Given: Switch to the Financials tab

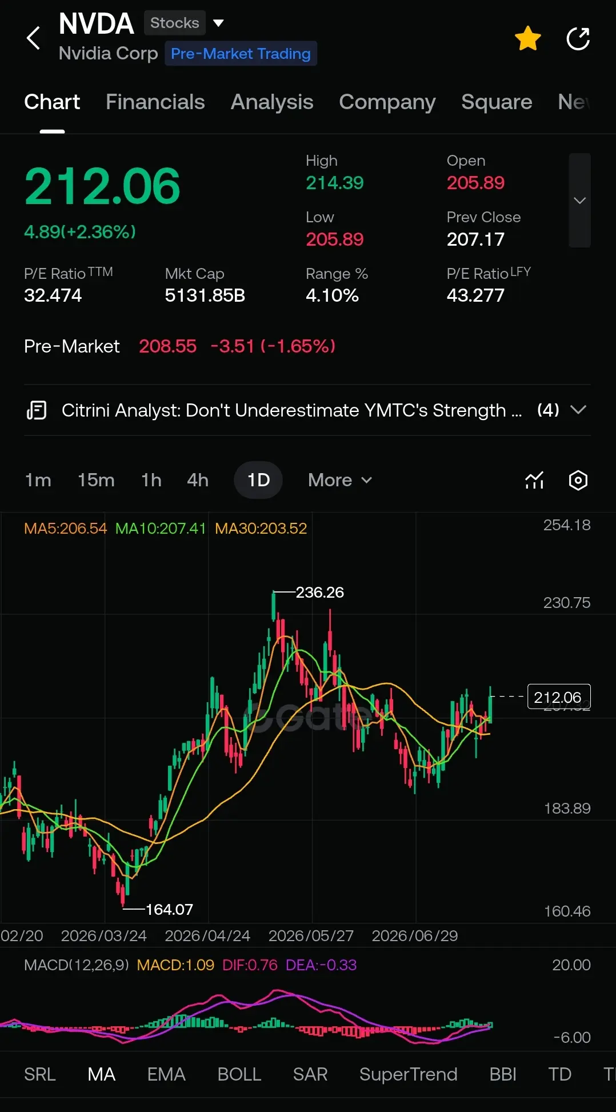Looking at the screenshot, I should [x=155, y=102].
